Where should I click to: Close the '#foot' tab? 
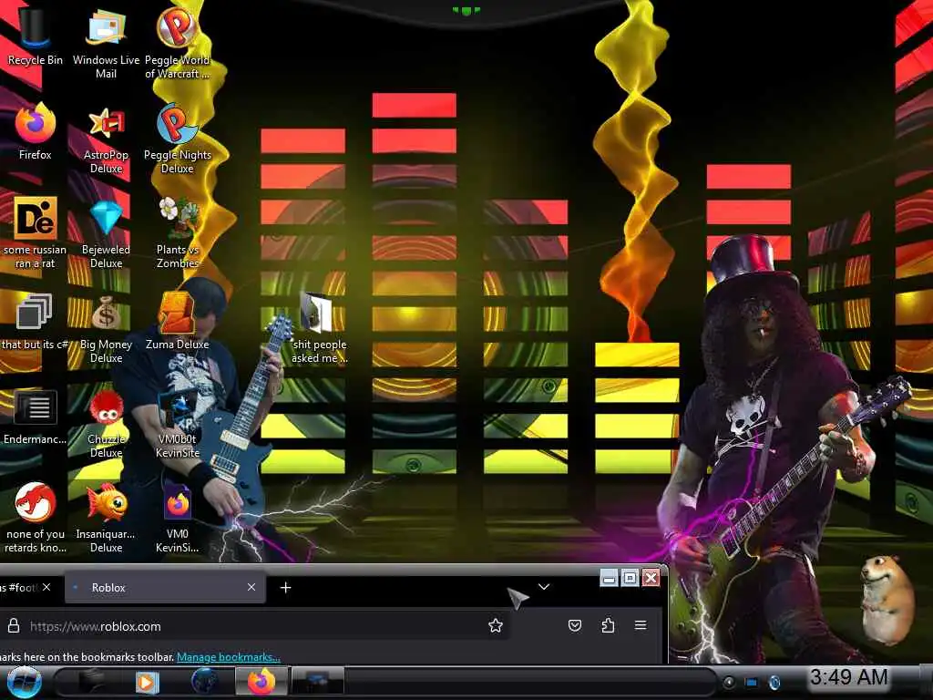46,588
